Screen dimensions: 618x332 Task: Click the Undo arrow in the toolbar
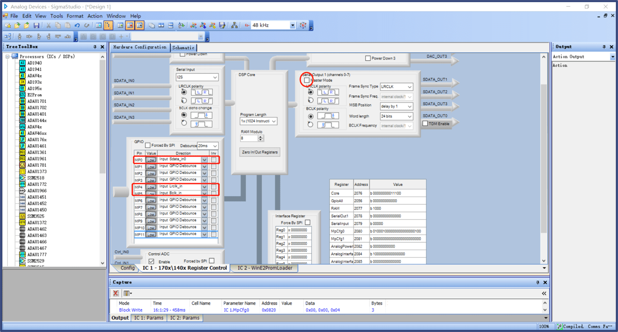[x=76, y=25]
